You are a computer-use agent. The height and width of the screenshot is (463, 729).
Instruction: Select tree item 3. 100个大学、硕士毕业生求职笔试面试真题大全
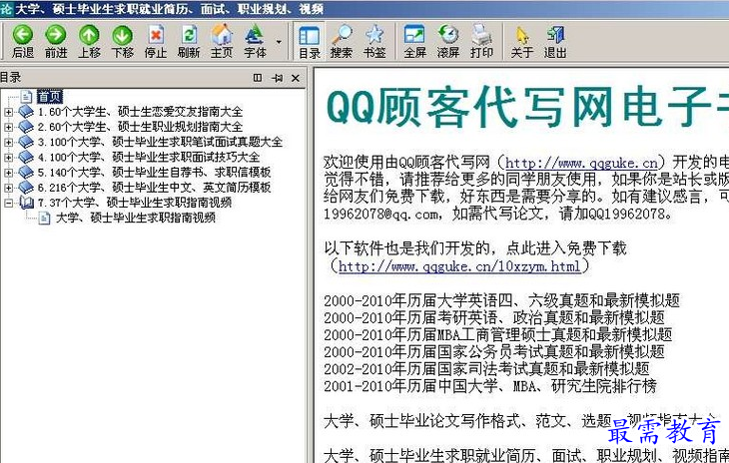click(160, 142)
